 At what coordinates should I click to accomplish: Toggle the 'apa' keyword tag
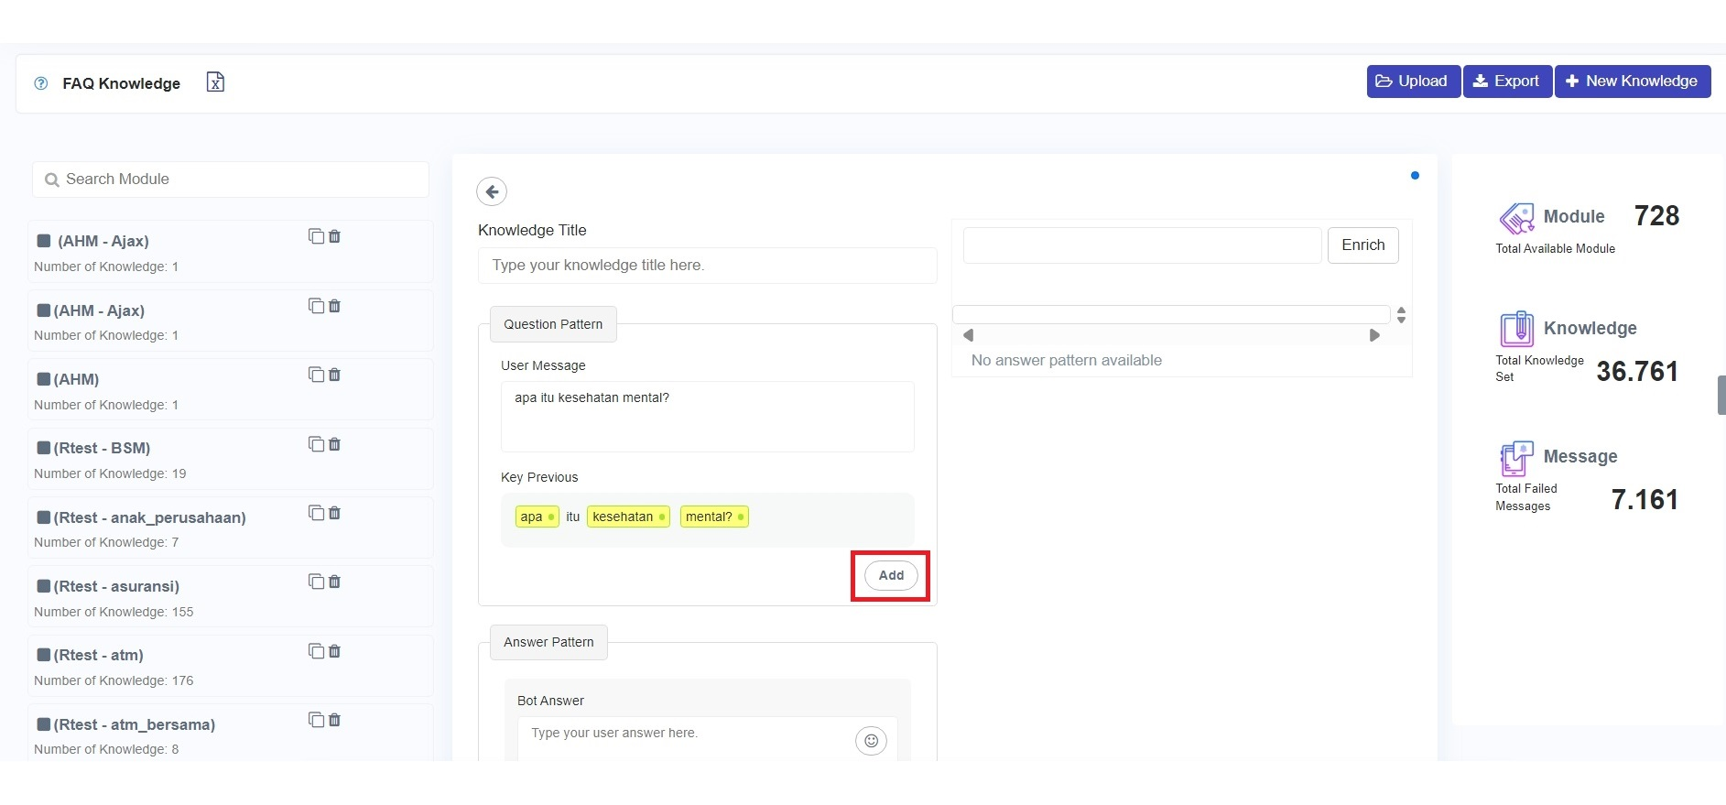click(537, 517)
